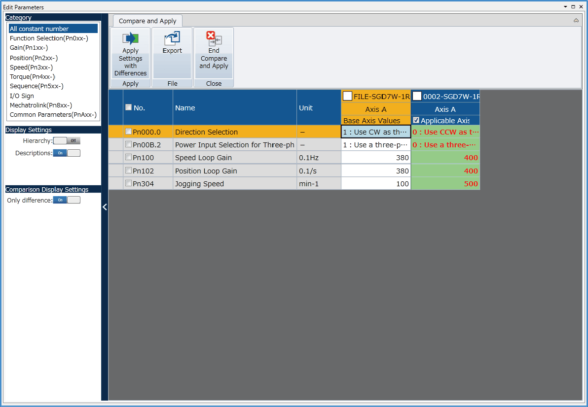Click the Export icon in the ribbon
The width and height of the screenshot is (588, 407).
pos(172,39)
